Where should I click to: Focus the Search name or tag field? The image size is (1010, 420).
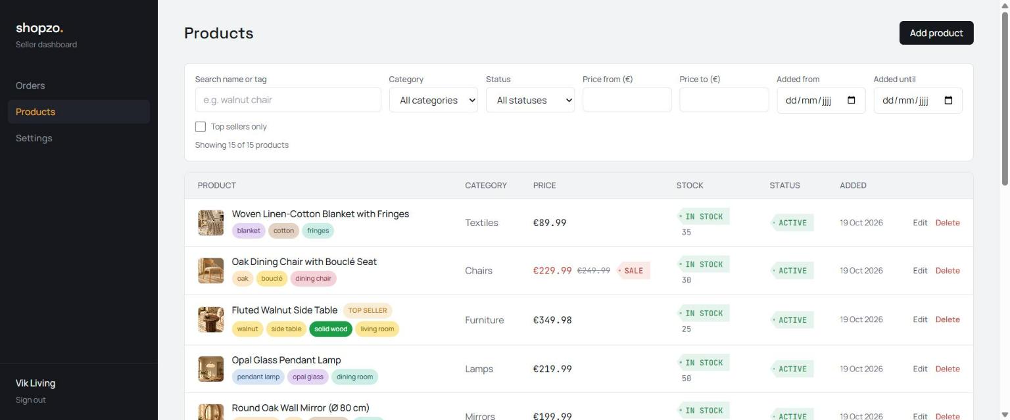coord(288,100)
